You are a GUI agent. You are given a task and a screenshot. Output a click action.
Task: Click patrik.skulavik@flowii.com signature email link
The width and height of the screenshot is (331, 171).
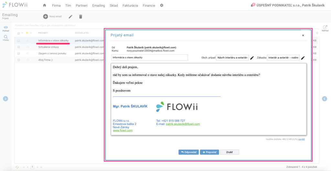tap(183, 124)
